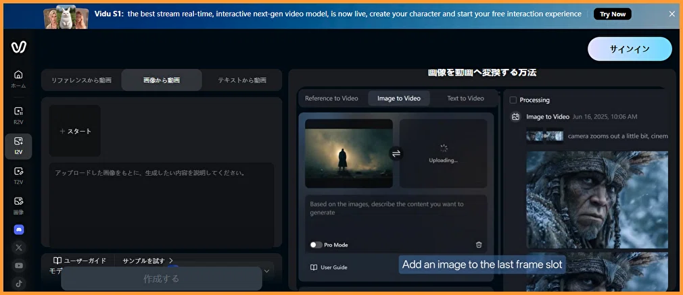Click the サインイン button
This screenshot has height=295, width=683.
coord(630,49)
